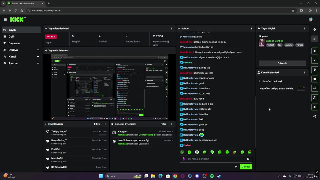This screenshot has height=180, width=320.
Task: Go to Gelir in the left sidebar
Action: (21, 36)
